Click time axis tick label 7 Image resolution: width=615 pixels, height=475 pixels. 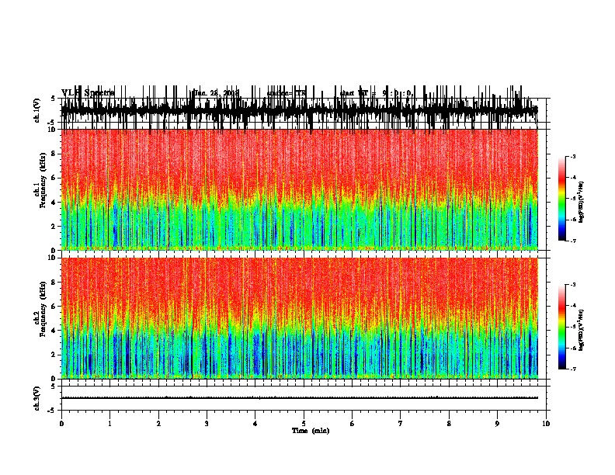pos(401,424)
